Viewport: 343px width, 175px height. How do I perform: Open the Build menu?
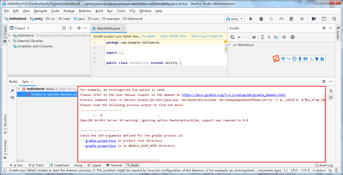[99, 11]
